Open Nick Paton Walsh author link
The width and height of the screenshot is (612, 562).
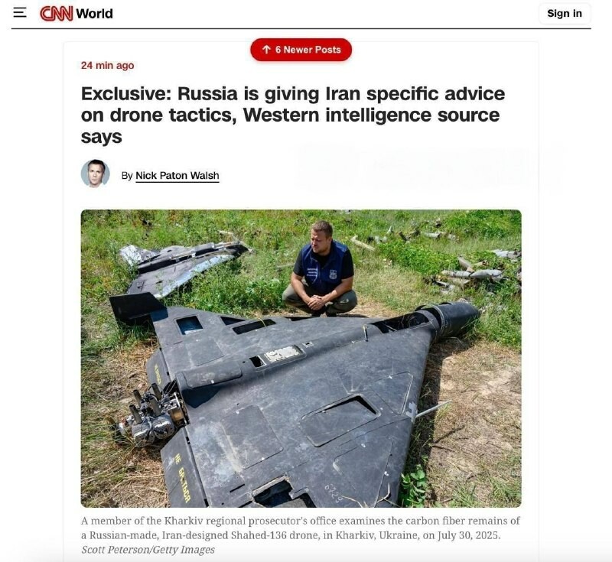177,176
